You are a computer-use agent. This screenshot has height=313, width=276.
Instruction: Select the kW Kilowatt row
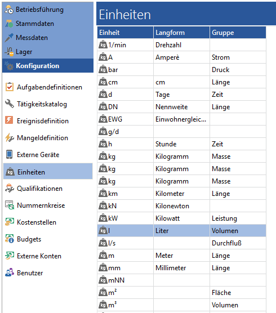(x=182, y=218)
